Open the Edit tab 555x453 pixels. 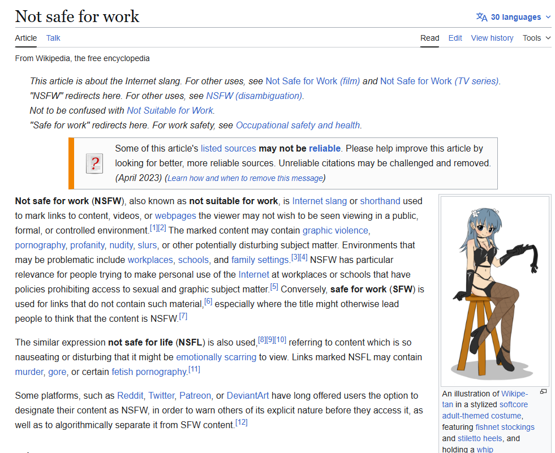click(455, 38)
